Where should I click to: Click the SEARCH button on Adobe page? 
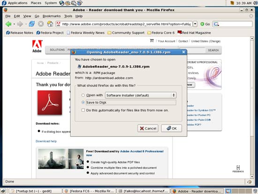pyautogui.click(x=213, y=50)
